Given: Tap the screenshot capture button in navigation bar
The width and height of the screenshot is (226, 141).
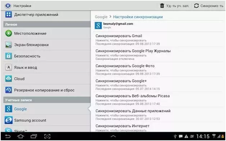Looking at the screenshot, I should point(47,136).
